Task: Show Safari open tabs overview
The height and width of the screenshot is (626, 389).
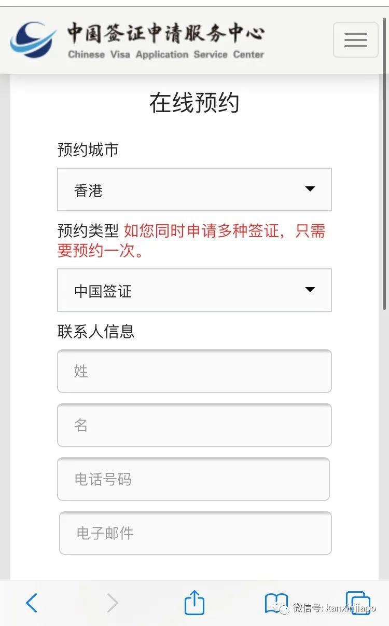Action: pyautogui.click(x=357, y=603)
